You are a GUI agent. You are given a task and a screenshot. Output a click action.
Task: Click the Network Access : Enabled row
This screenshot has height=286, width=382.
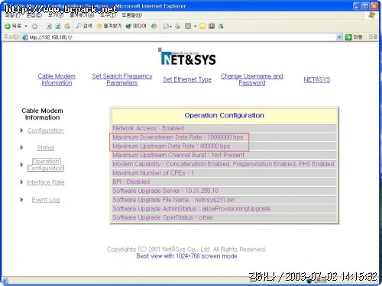224,128
